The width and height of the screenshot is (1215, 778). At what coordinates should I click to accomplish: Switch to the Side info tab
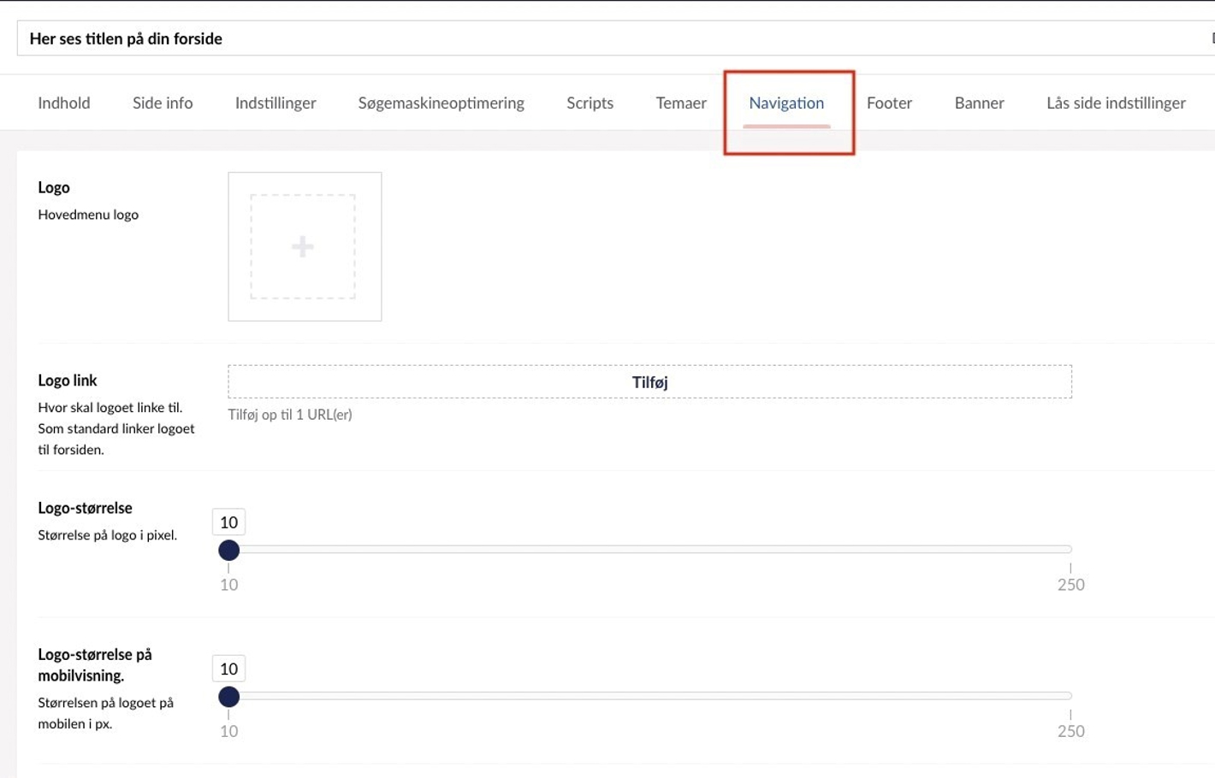pos(163,103)
